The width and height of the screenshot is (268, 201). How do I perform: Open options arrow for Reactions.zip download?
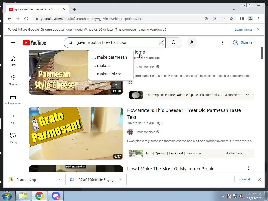(59, 180)
